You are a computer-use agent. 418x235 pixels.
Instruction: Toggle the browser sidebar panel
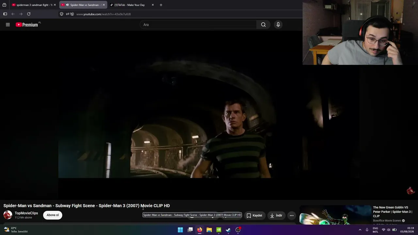point(5,14)
